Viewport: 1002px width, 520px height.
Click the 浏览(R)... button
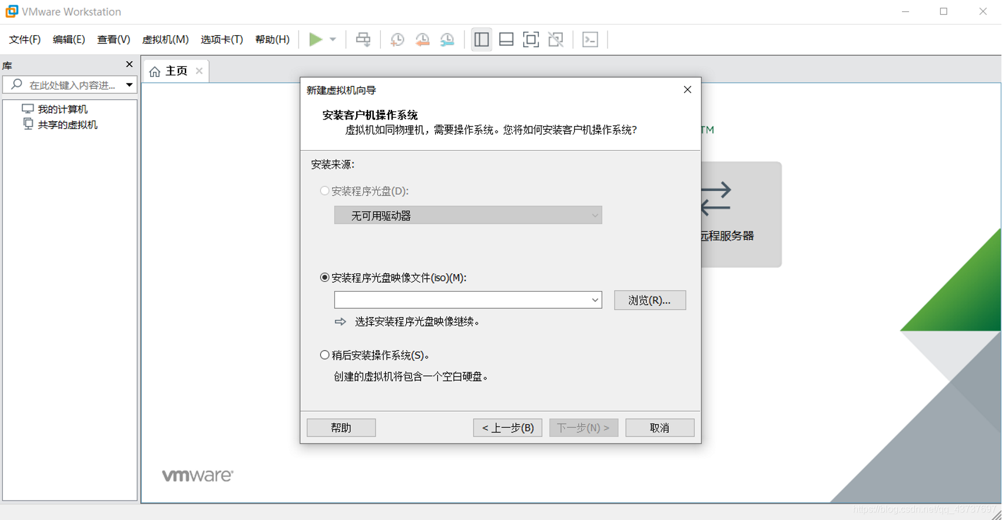click(x=650, y=300)
